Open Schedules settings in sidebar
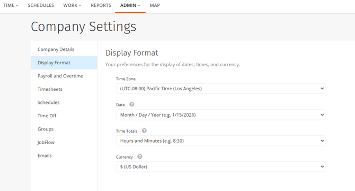Viewport: 355px width, 191px height. pos(64,102)
